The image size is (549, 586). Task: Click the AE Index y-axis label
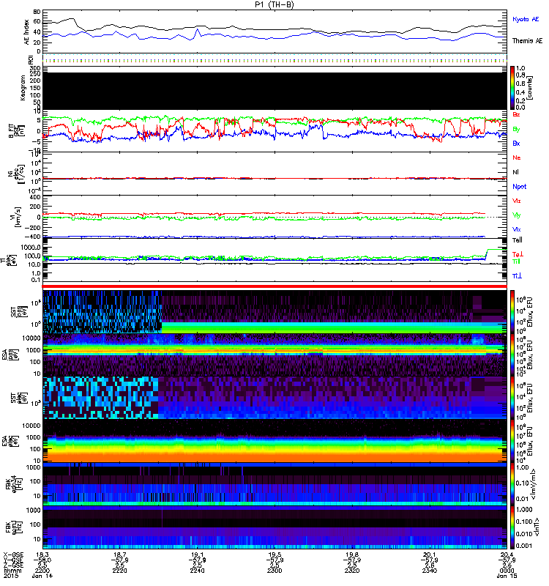[x=27, y=32]
